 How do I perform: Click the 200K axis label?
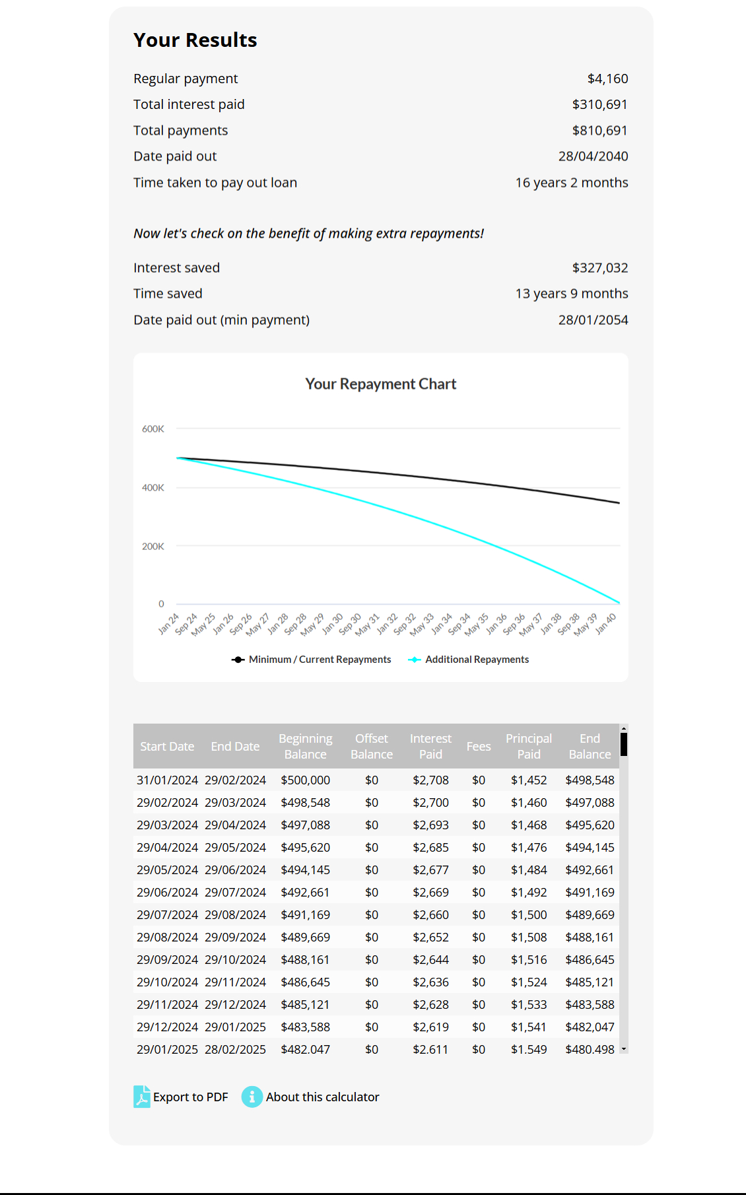(153, 546)
